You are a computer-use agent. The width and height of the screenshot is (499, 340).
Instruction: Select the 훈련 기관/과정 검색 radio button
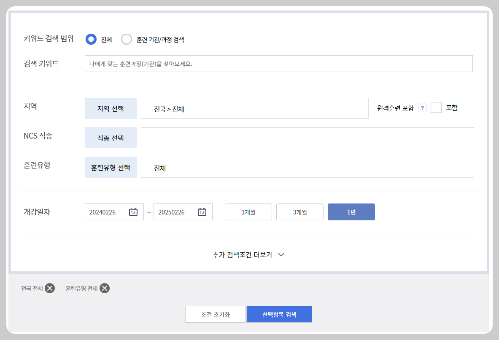point(127,39)
